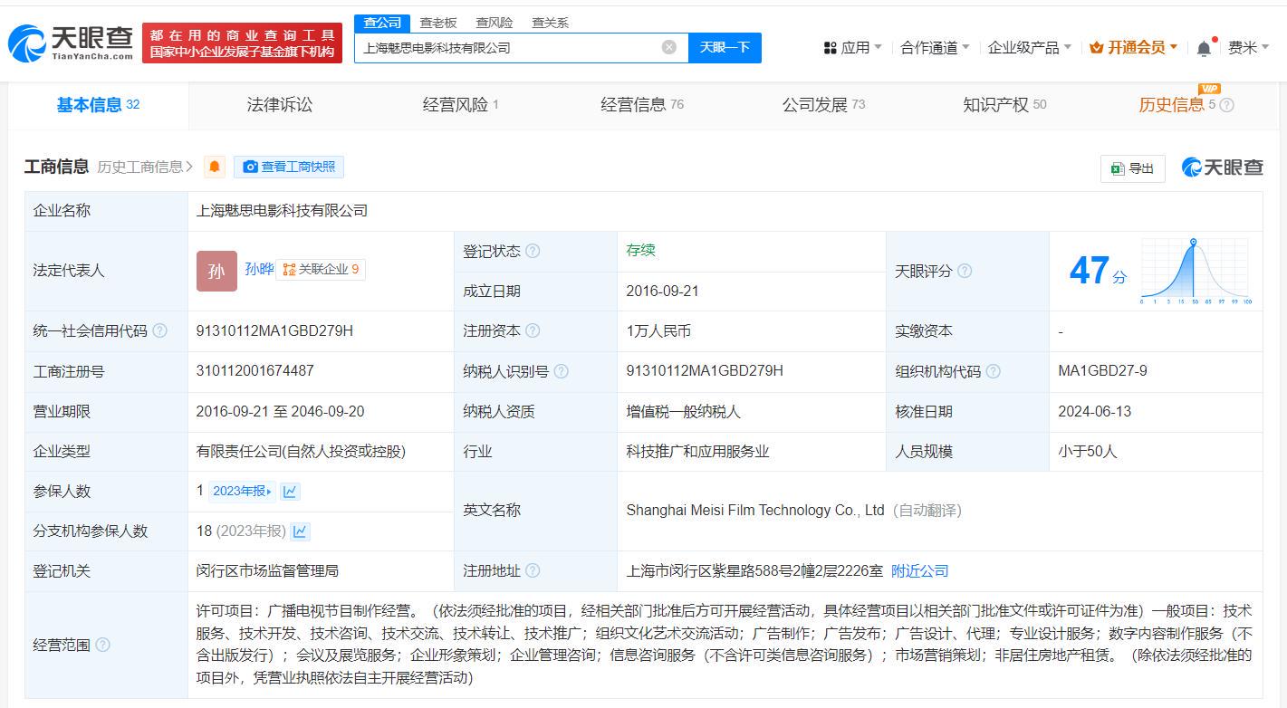This screenshot has height=708, width=1287.
Task: Switch to the 经营信息 tab
Action: click(642, 105)
